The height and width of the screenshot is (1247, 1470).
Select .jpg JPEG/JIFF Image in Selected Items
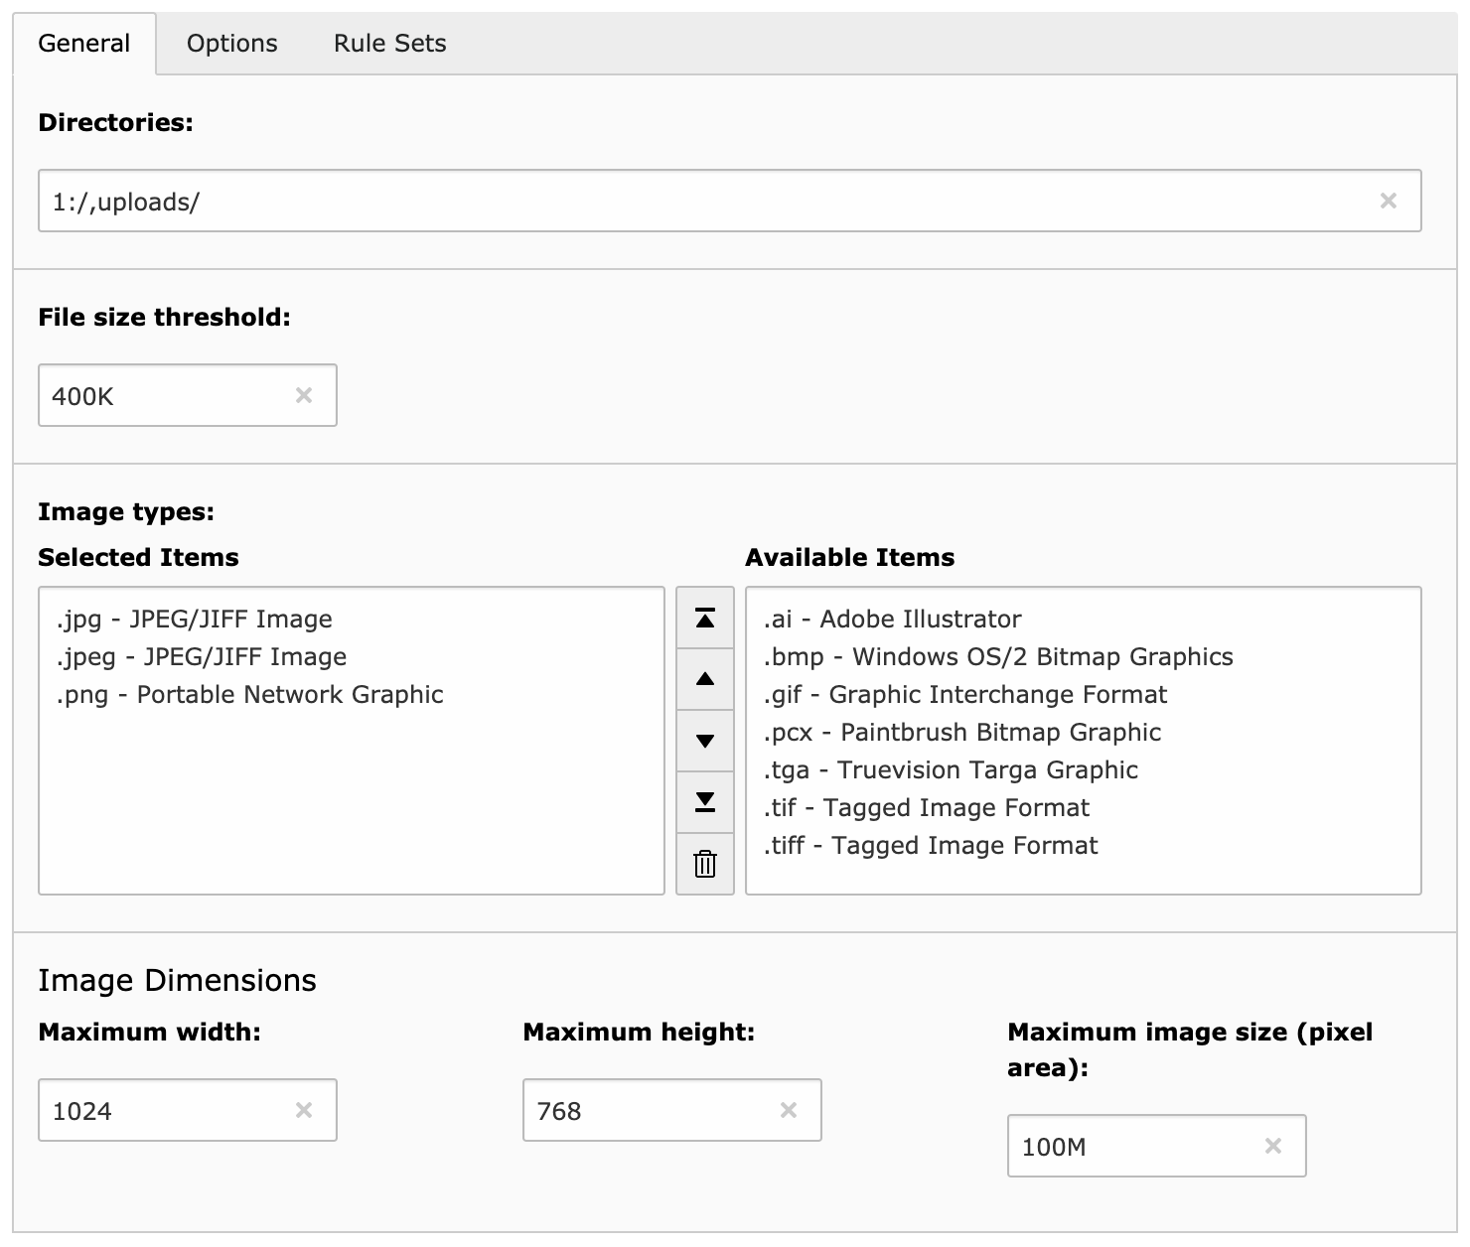[194, 619]
